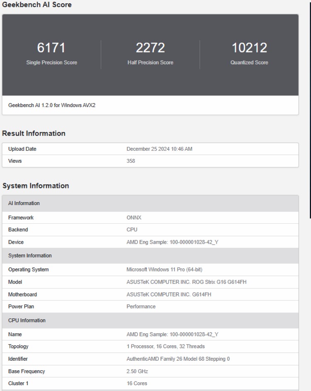Select the ROG Strix G16 G614FH model value

[x=187, y=282]
